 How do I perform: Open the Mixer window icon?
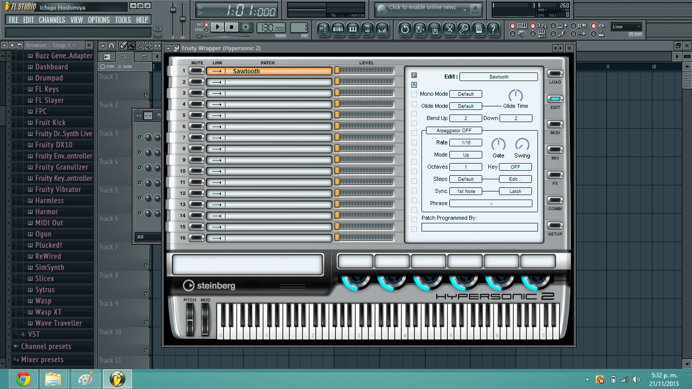(382, 29)
